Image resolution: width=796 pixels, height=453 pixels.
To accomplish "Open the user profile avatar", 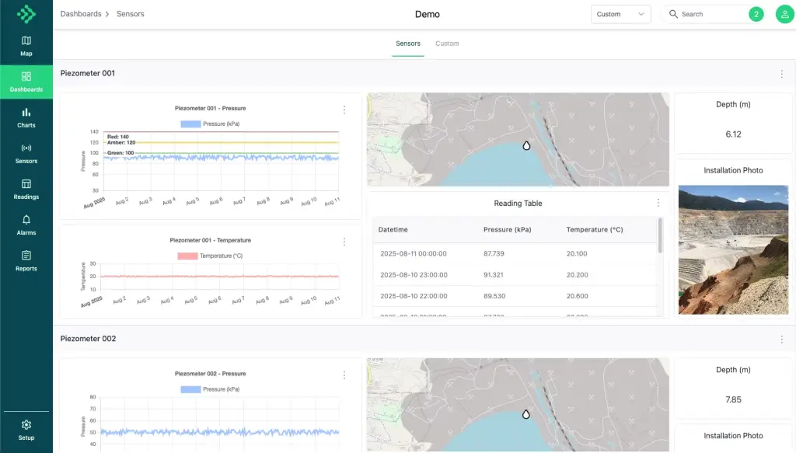I will click(x=785, y=14).
